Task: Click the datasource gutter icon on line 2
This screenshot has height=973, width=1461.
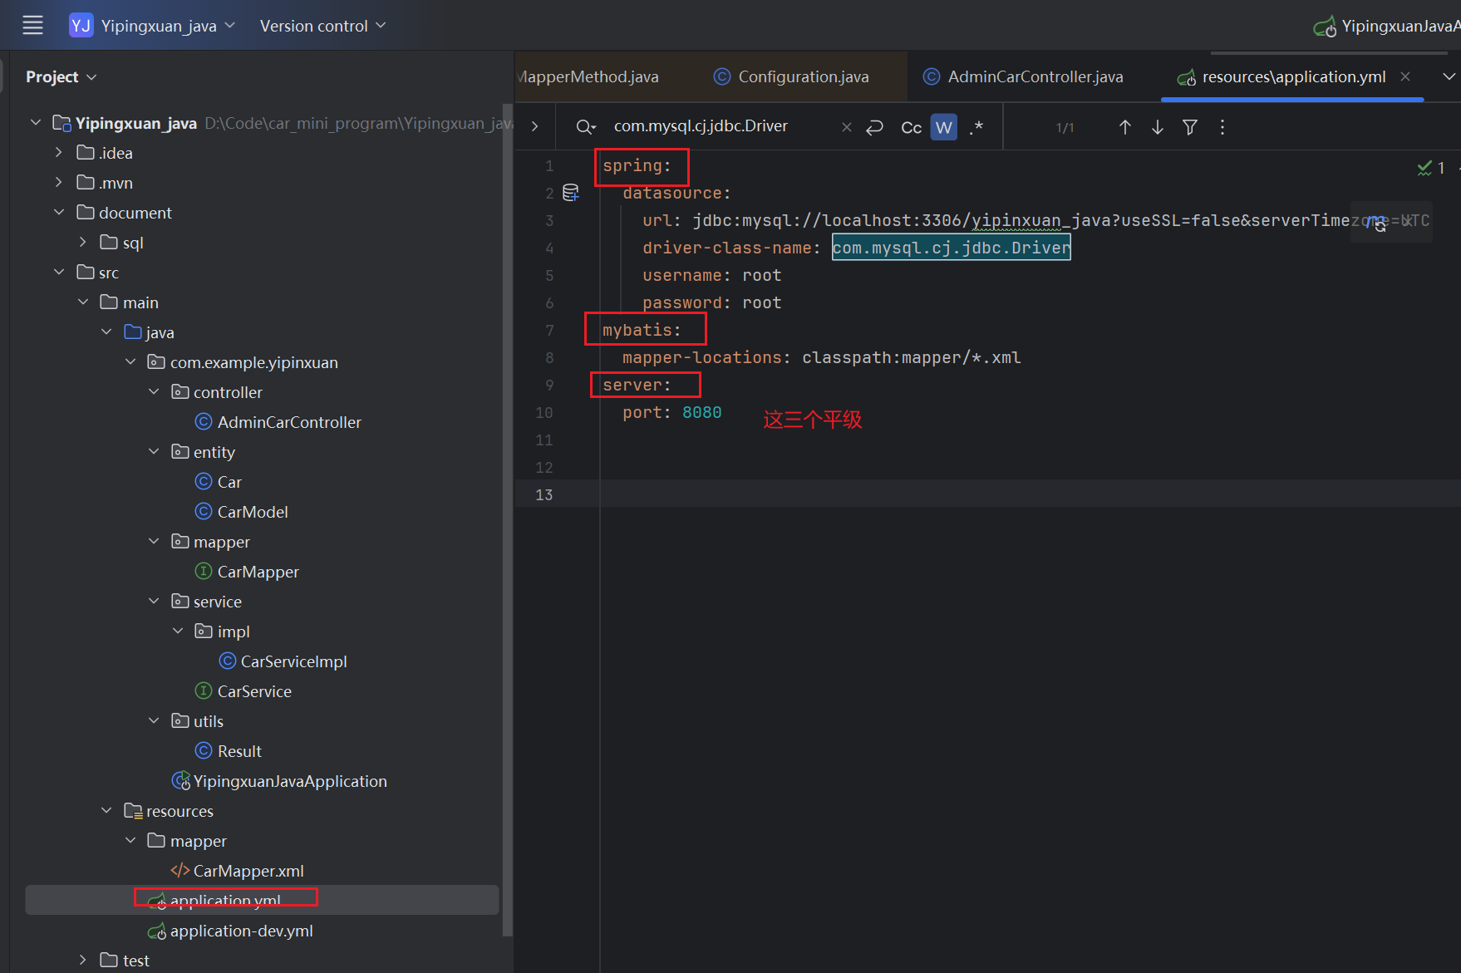Action: pyautogui.click(x=571, y=193)
